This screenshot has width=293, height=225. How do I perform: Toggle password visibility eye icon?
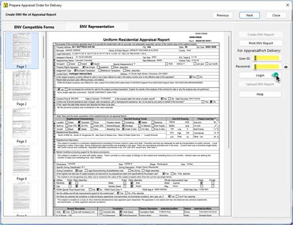[x=286, y=67]
